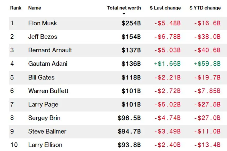Click the sort arrow under Total net worth

click(124, 14)
